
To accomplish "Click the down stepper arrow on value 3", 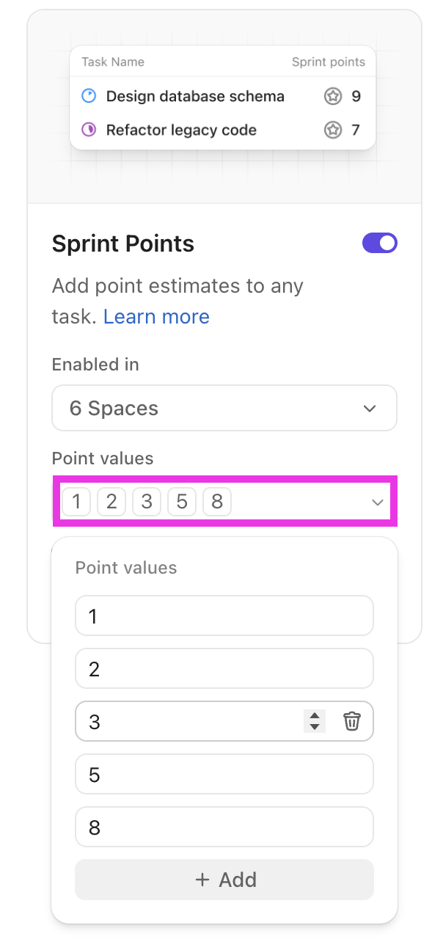I will pyautogui.click(x=315, y=726).
